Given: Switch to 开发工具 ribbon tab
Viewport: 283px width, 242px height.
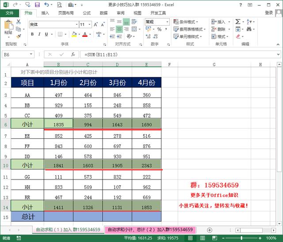Looking at the screenshot, I should [x=158, y=13].
